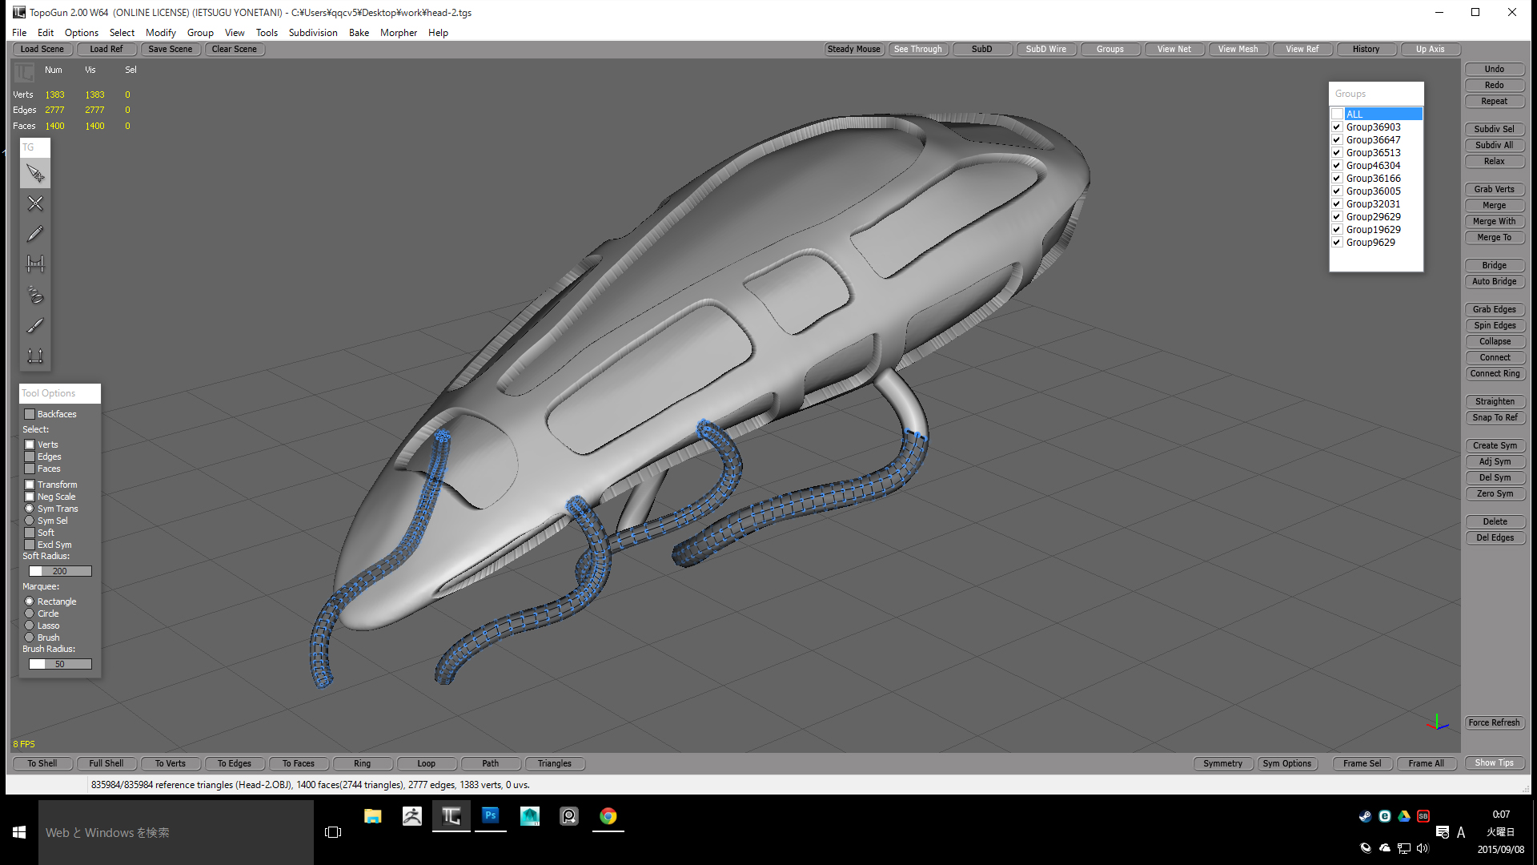
Task: Choose Lasso marquee mode
Action: pyautogui.click(x=30, y=626)
